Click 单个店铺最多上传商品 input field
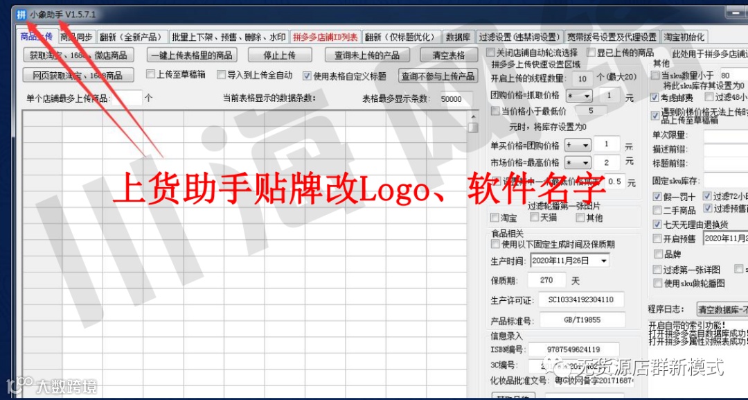Screen dimensions: 748x400 (127, 98)
